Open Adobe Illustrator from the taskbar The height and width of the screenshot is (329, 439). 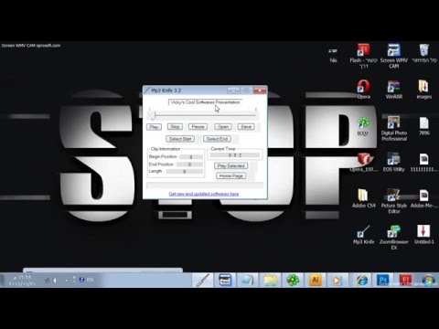coord(315,280)
